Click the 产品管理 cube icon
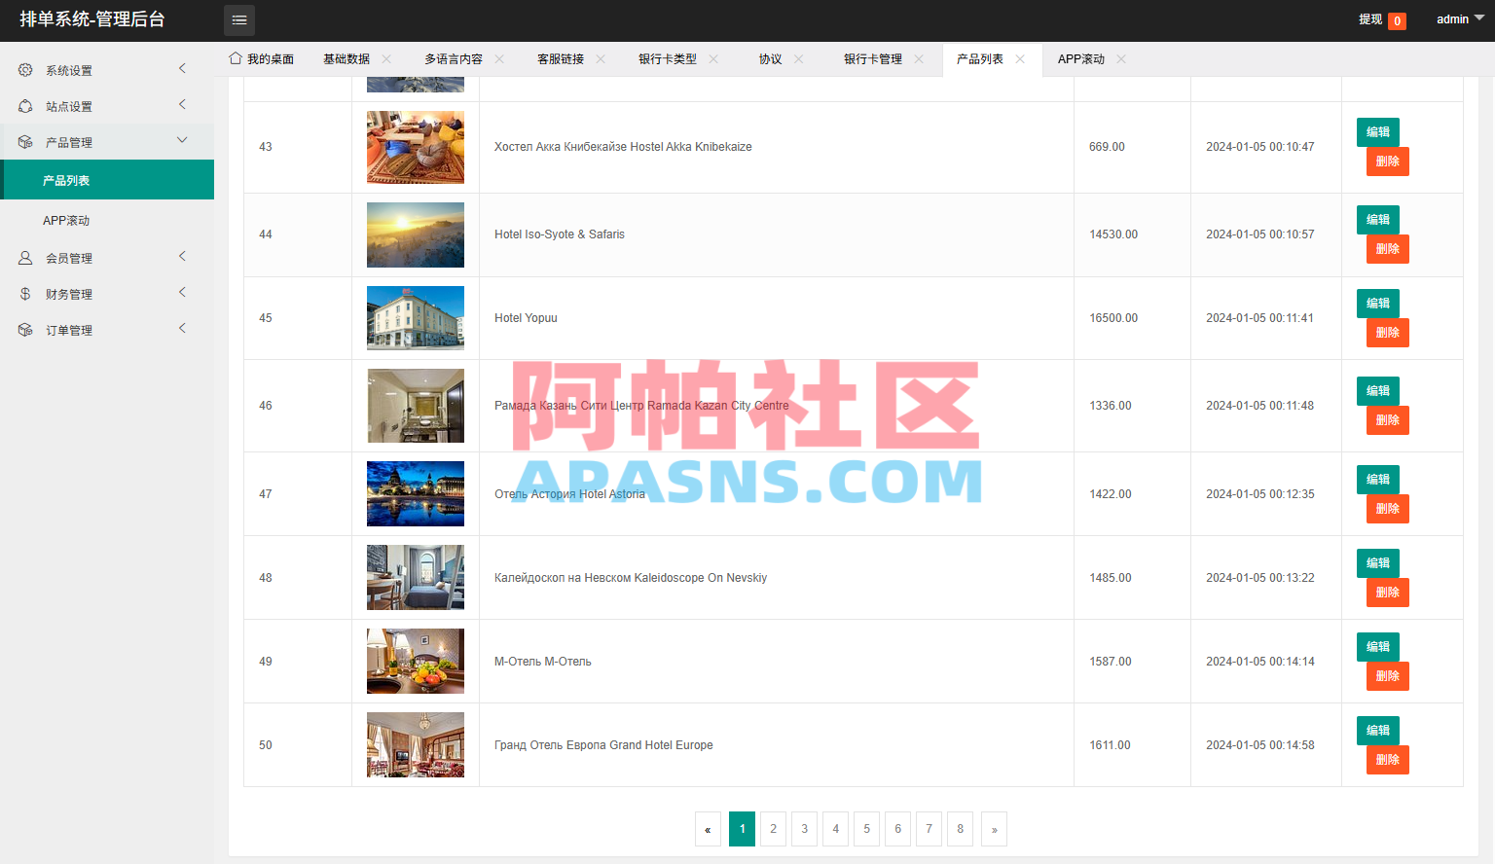The height and width of the screenshot is (864, 1495). coord(25,142)
